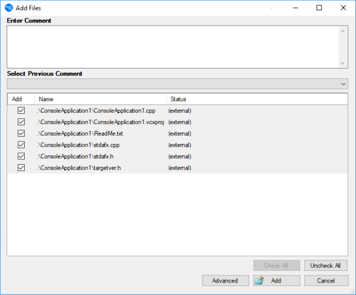Viewport: 356px width, 295px height.
Task: Open the Select Previous Comment dropdown
Action: point(343,84)
